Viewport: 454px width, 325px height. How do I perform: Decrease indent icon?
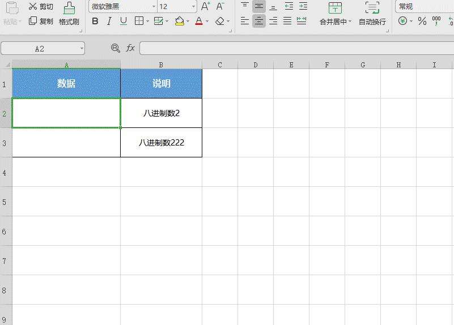point(288,6)
